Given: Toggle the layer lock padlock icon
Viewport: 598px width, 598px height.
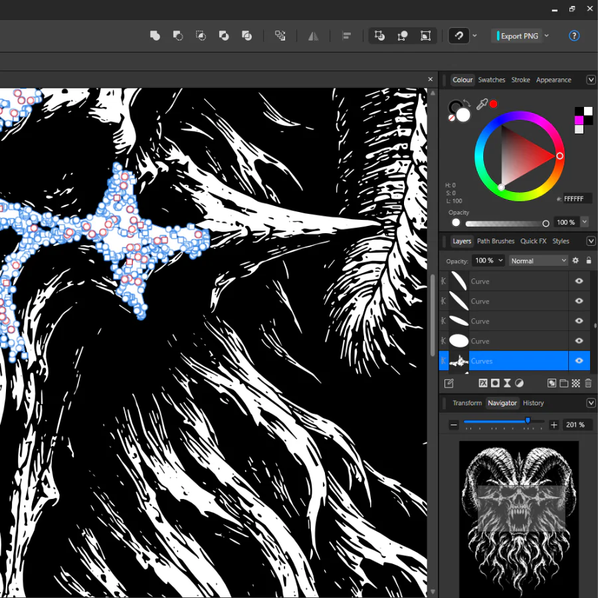Looking at the screenshot, I should [589, 260].
